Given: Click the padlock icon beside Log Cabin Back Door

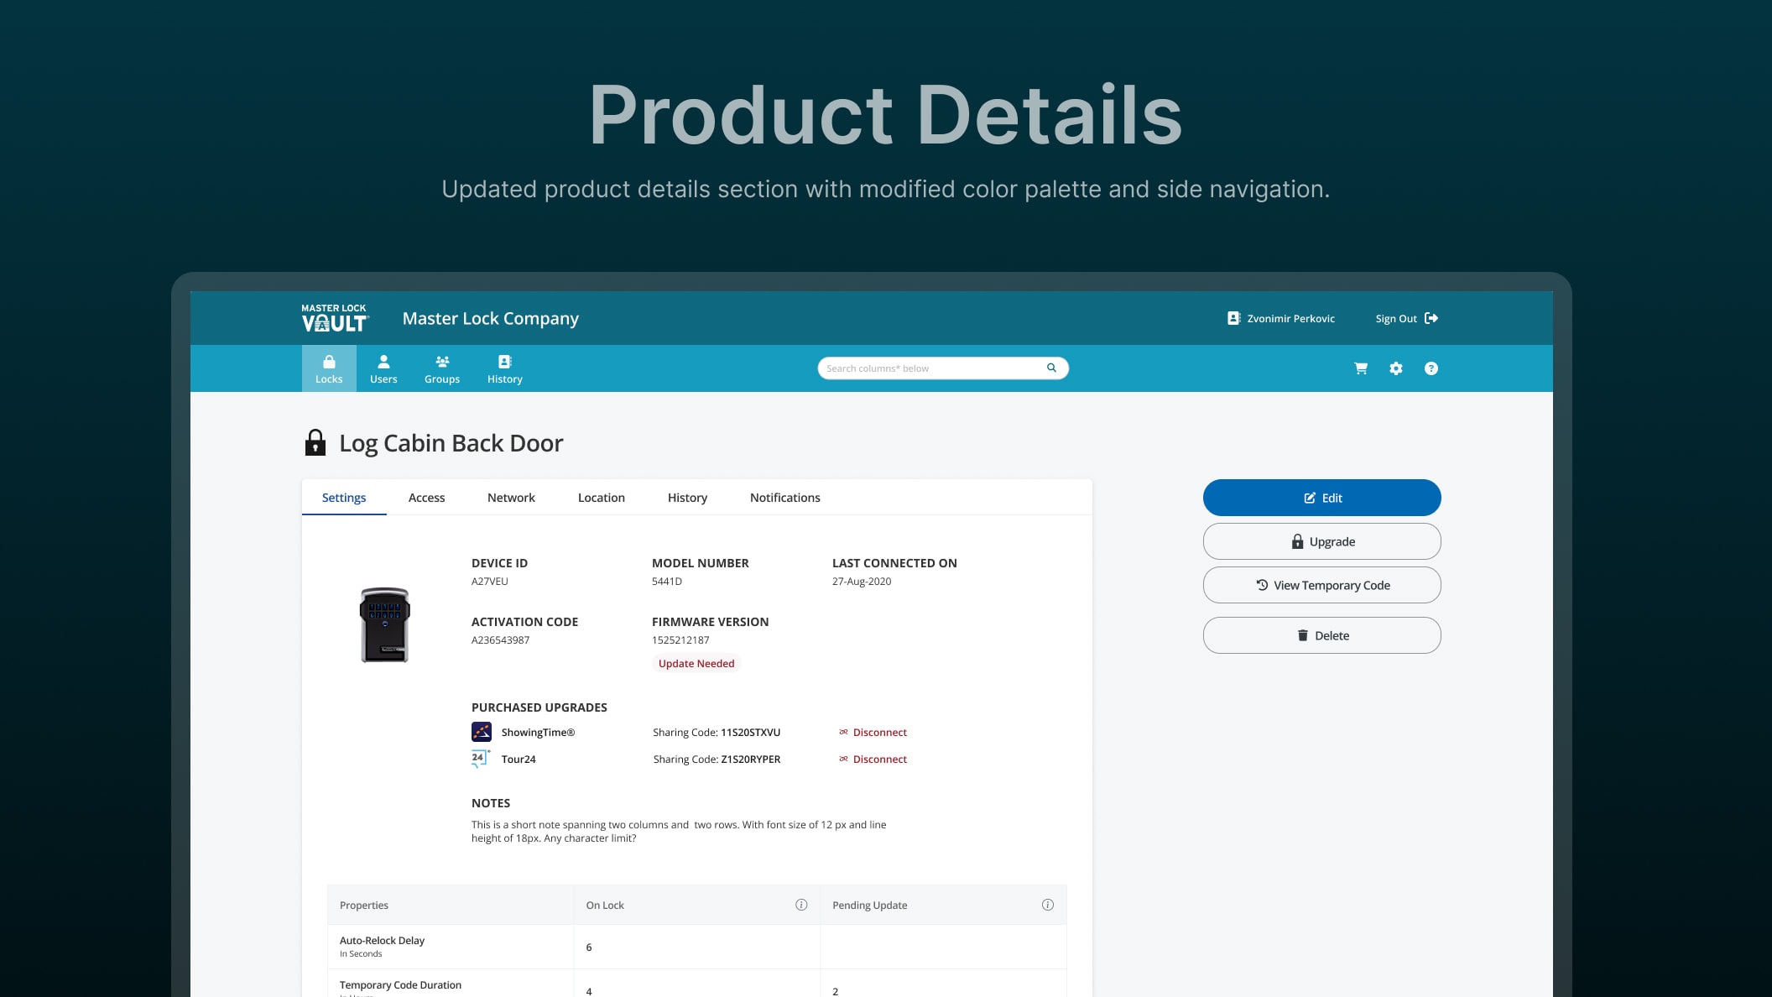Looking at the screenshot, I should [x=315, y=442].
